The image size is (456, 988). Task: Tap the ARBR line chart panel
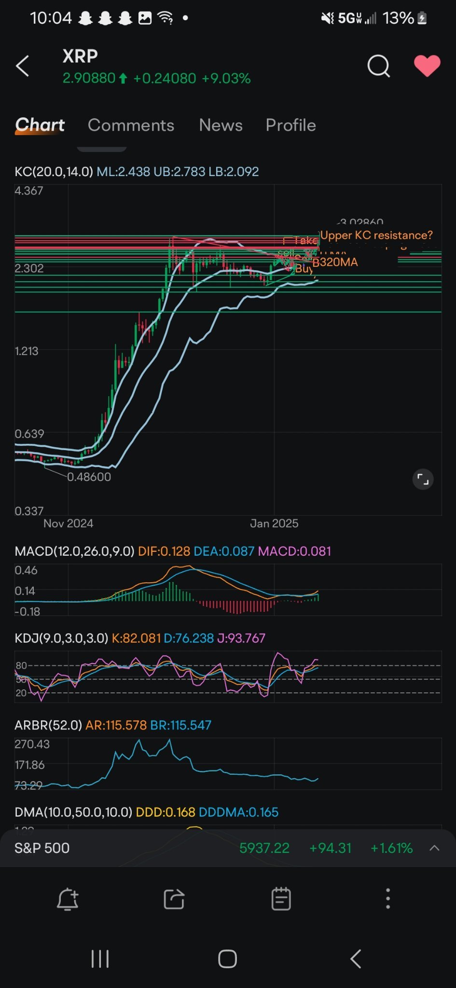[228, 763]
